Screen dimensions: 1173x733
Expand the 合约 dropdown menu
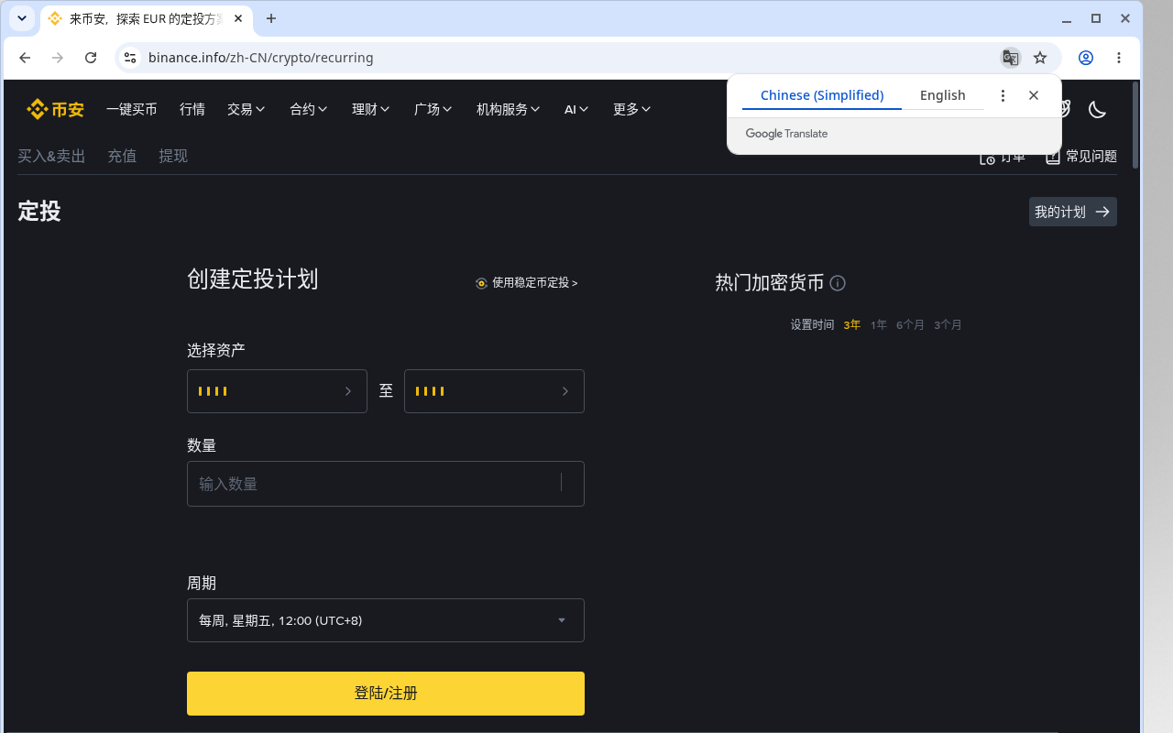tap(309, 109)
